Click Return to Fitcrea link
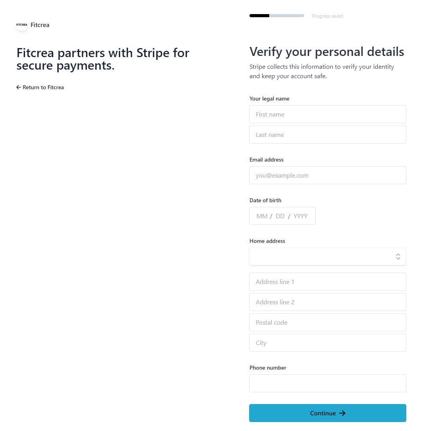Viewport: 429px width, 431px height. click(40, 87)
